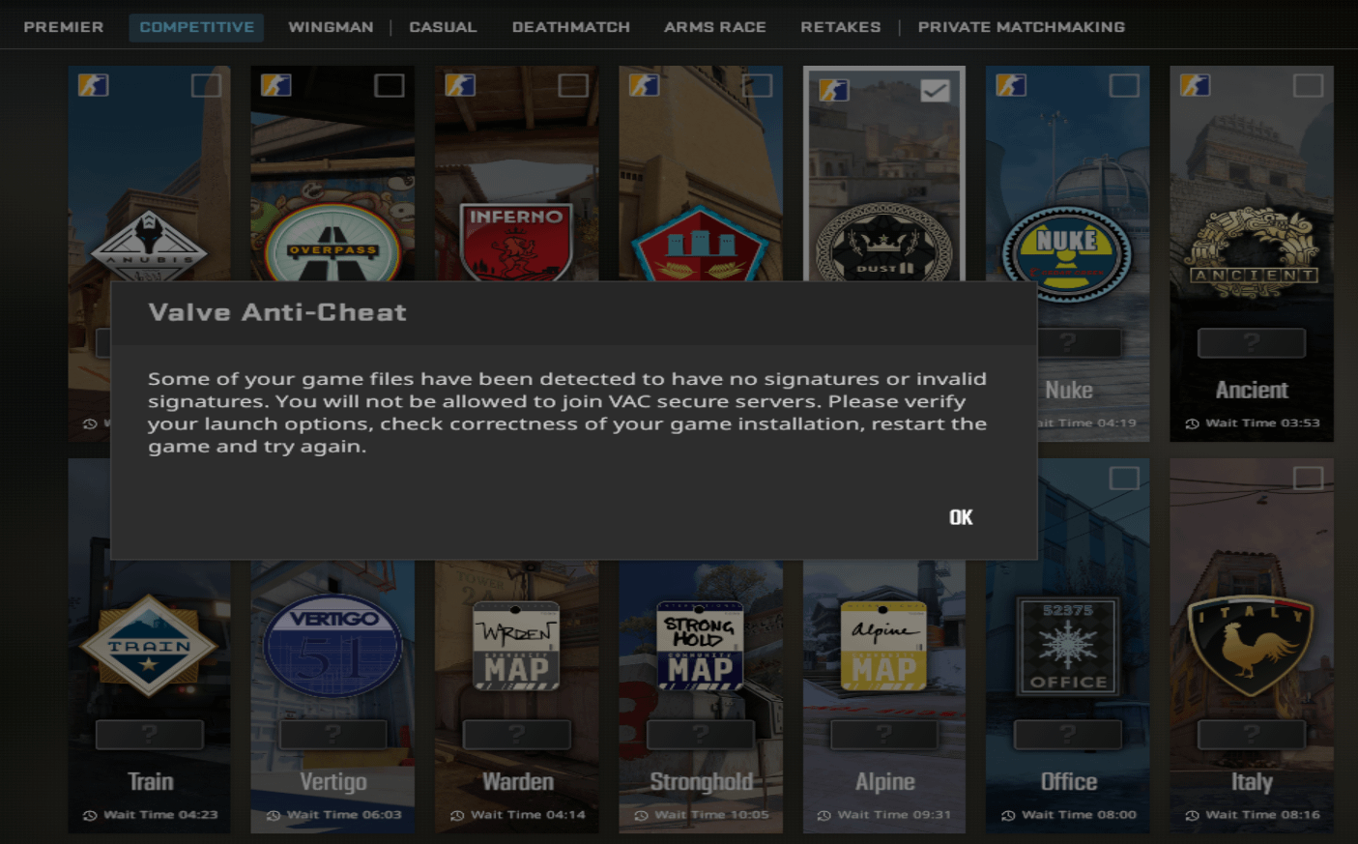The height and width of the screenshot is (844, 1358).
Task: Open Private Matchmaking tab
Action: click(x=1021, y=27)
